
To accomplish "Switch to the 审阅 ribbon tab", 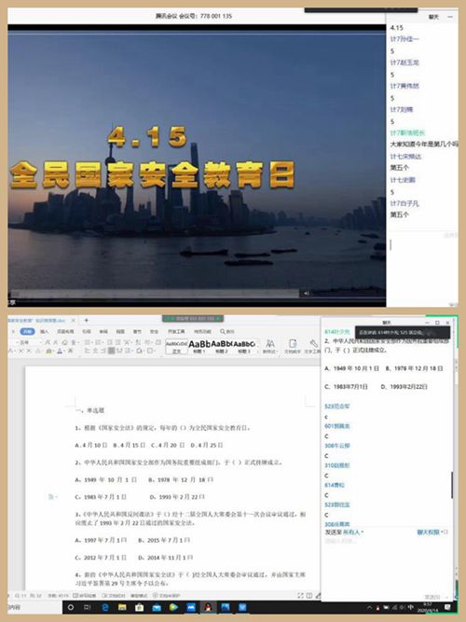I will coord(103,331).
